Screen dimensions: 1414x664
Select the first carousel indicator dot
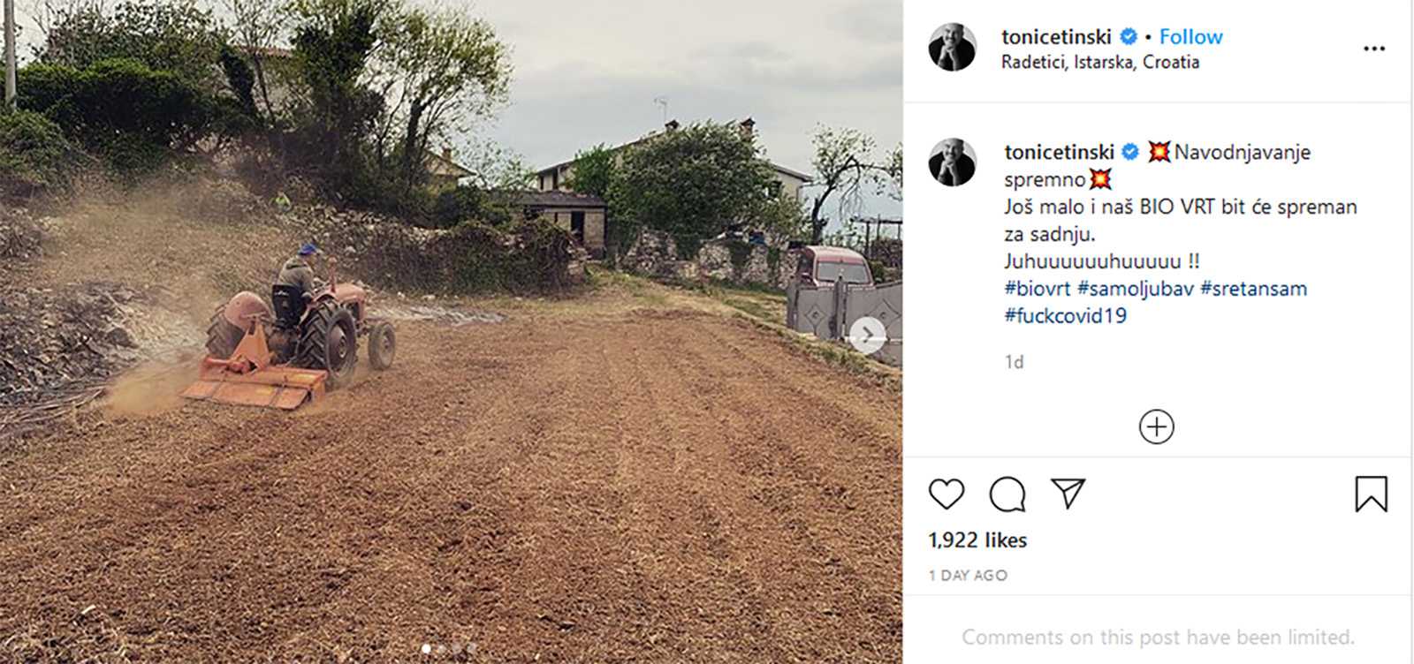[x=427, y=649]
